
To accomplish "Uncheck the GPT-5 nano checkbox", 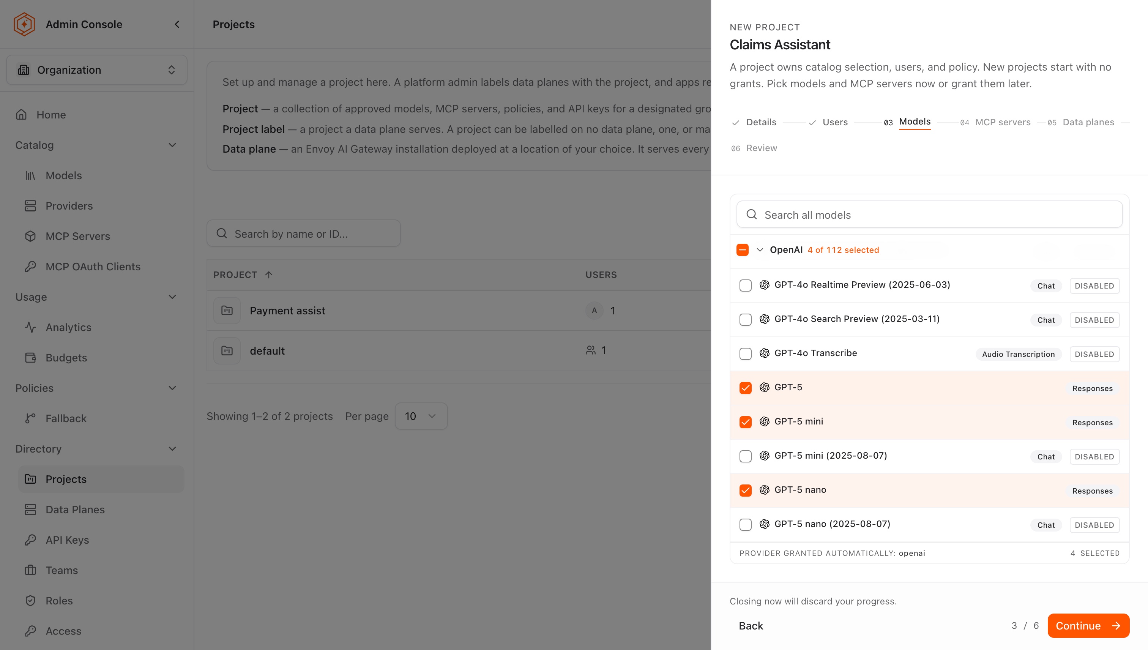I will point(745,490).
